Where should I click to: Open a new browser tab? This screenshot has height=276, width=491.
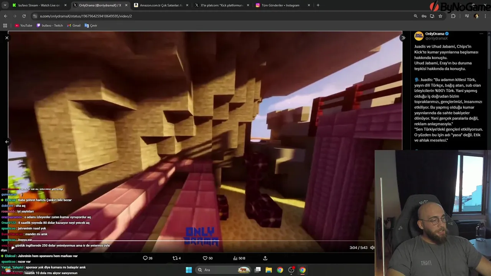coord(318,5)
